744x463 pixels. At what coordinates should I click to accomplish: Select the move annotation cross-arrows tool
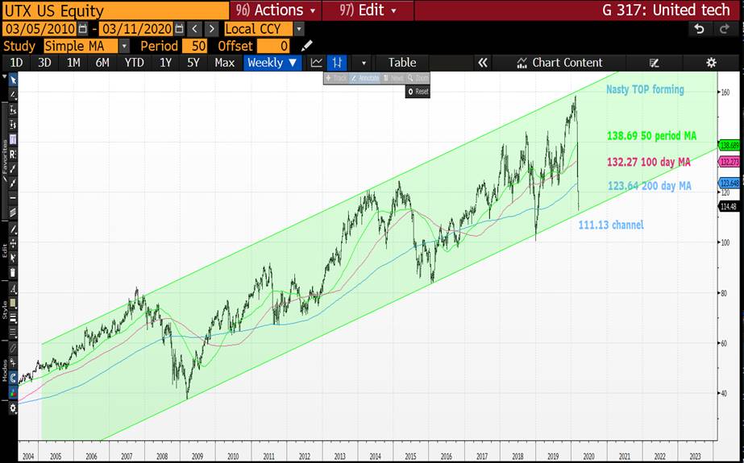13,244
